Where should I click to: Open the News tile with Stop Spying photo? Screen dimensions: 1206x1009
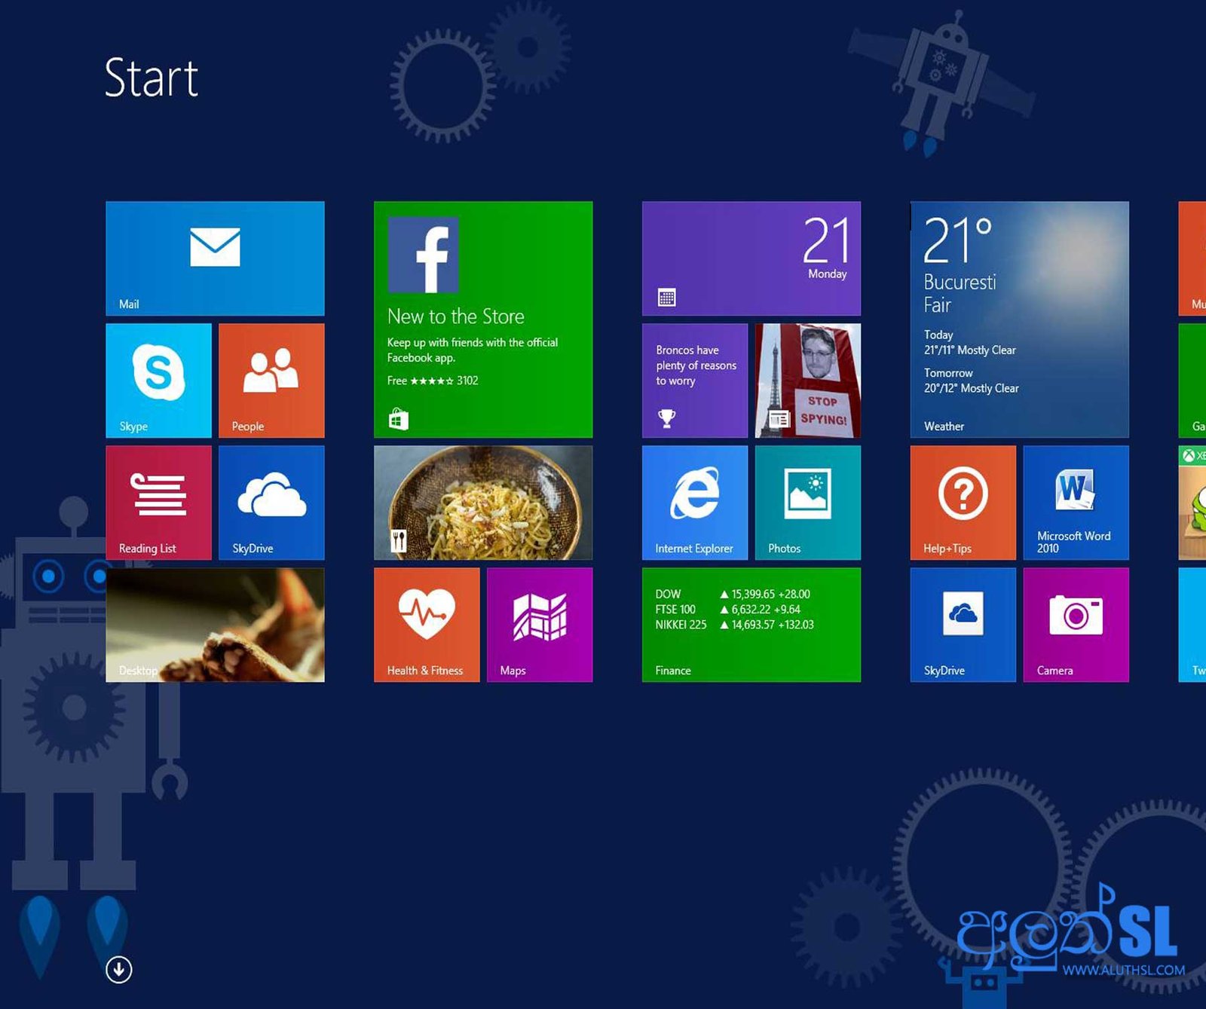coord(808,381)
